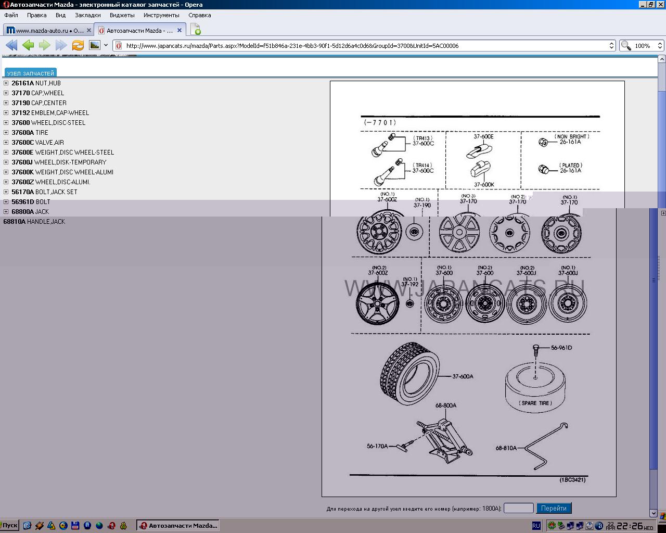
Task: Expand the 68800A JACK node
Action: click(6, 212)
